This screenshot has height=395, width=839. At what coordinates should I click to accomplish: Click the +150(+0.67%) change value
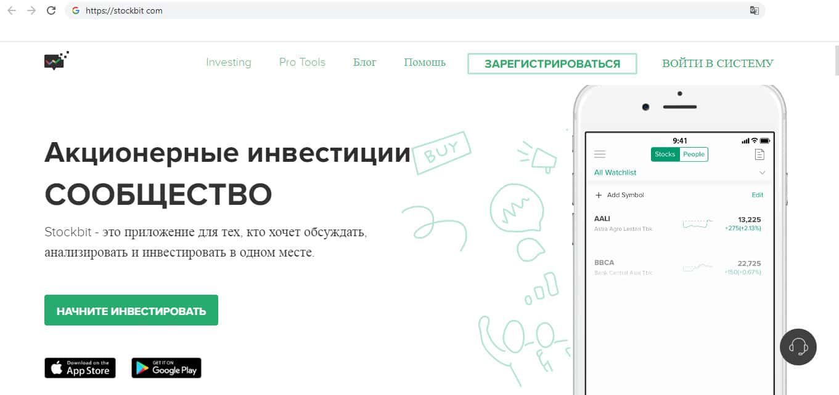pos(743,272)
